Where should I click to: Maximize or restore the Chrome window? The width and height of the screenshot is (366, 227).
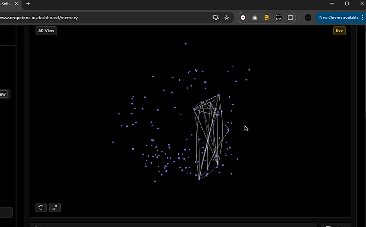click(x=347, y=4)
